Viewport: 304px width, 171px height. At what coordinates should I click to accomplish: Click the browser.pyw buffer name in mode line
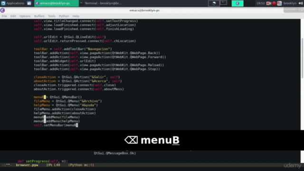tap(27, 165)
